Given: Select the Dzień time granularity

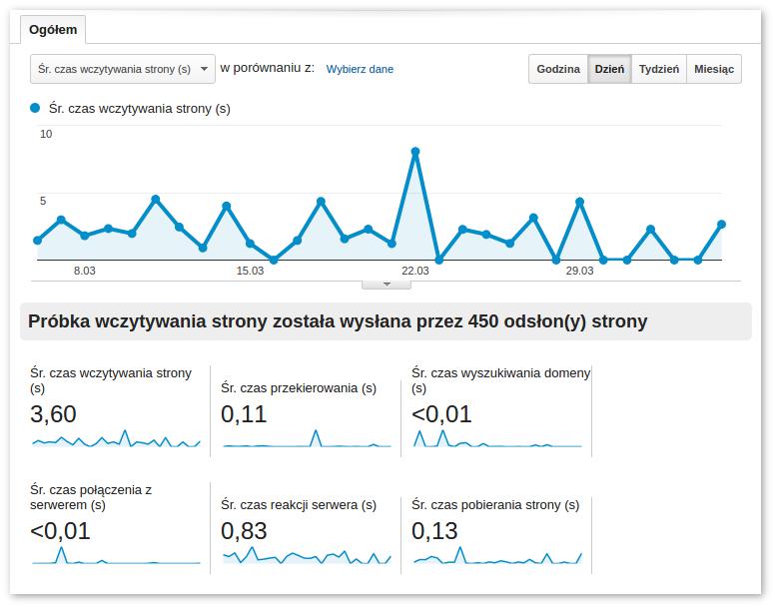Looking at the screenshot, I should (609, 69).
